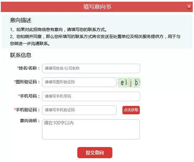The height and width of the screenshot is (162, 194).
Task: Click the 手机验证码 field label
Action: point(27,110)
